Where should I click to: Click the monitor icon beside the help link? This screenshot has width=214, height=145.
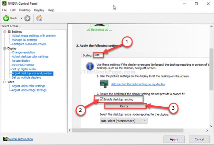coord(104,84)
